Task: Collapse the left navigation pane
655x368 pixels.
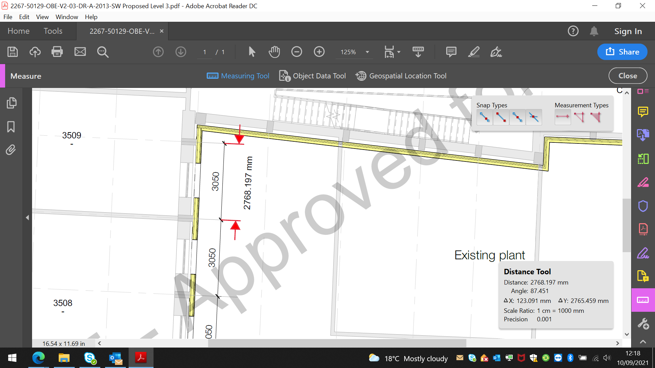Action: 27,217
